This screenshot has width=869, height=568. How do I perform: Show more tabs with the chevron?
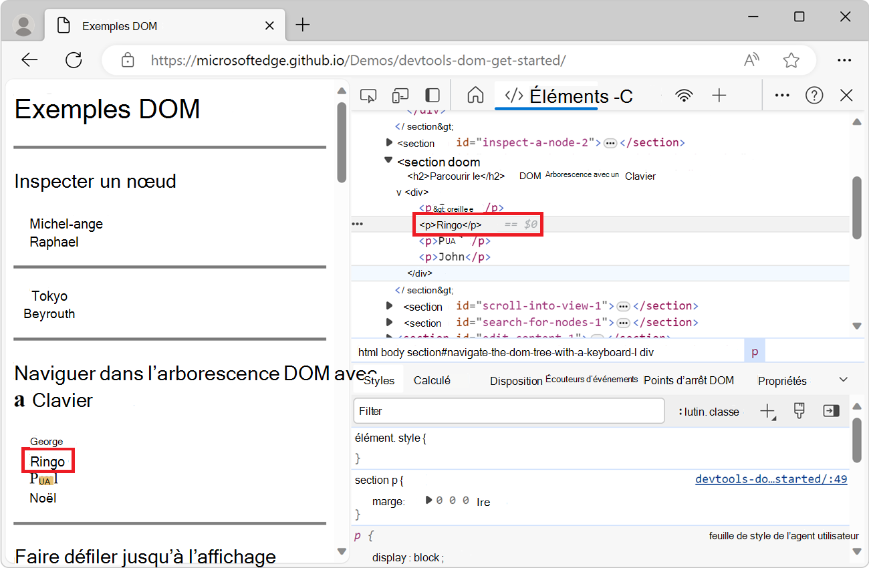click(844, 380)
